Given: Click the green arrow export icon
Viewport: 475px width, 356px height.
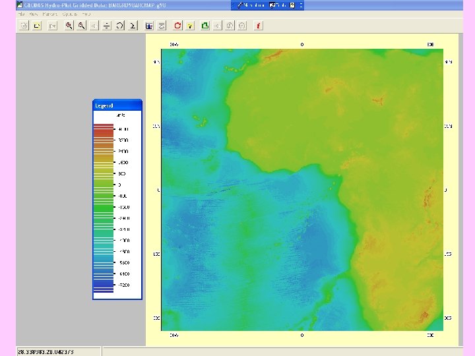Looking at the screenshot, I should tap(205, 26).
